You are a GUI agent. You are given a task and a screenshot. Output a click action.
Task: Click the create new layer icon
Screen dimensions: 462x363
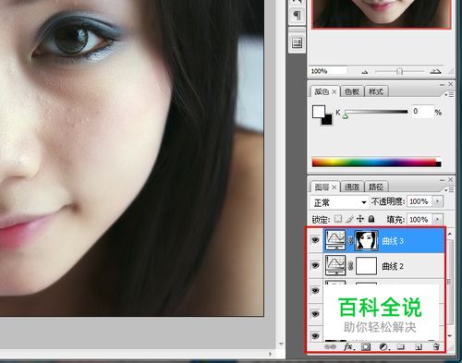pos(419,347)
